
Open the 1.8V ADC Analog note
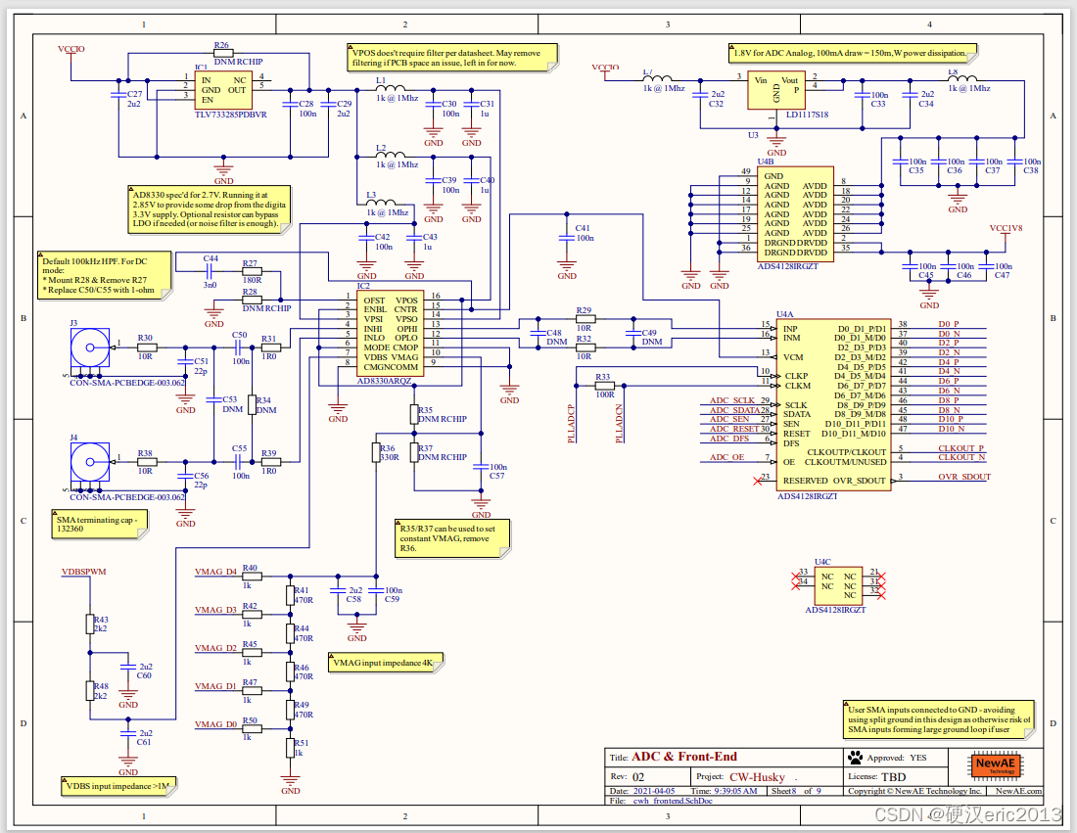point(853,53)
